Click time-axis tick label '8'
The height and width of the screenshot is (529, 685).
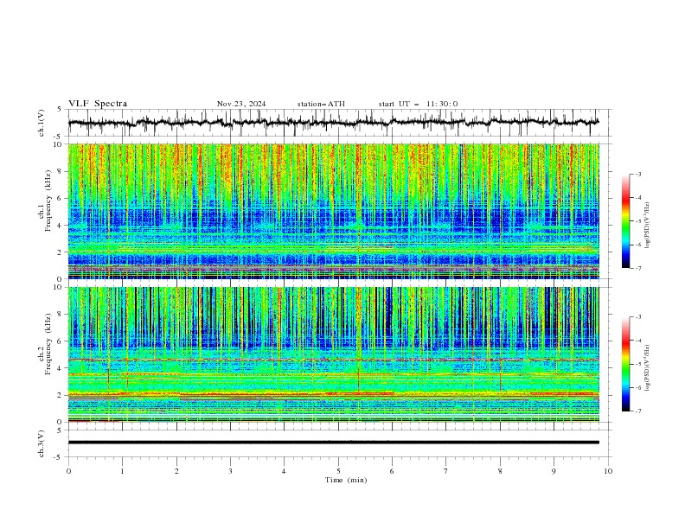500,471
